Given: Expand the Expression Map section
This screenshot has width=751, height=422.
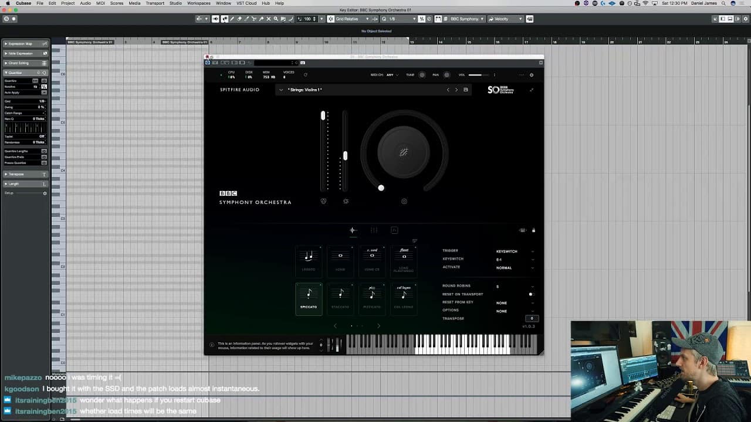Looking at the screenshot, I should pyautogui.click(x=25, y=44).
